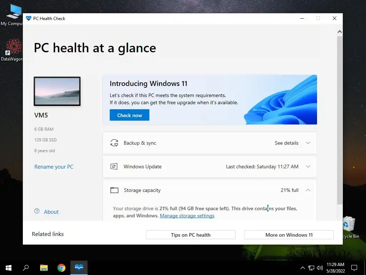Click the scrollbar up arrow
The height and width of the screenshot is (275, 366).
pos(340,32)
